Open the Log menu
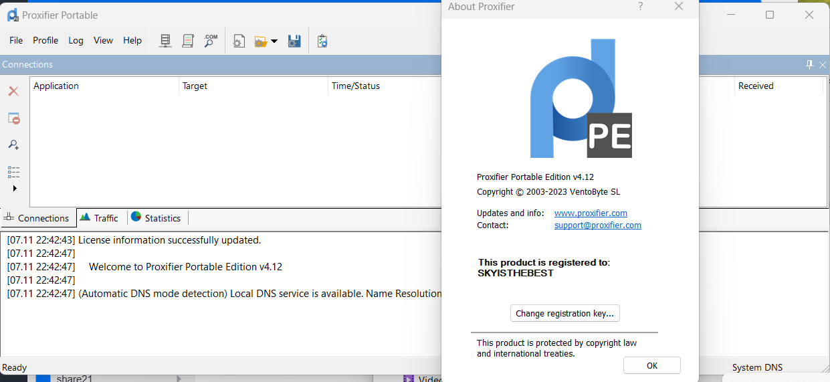Viewport: 830px width, 382px height. [76, 40]
